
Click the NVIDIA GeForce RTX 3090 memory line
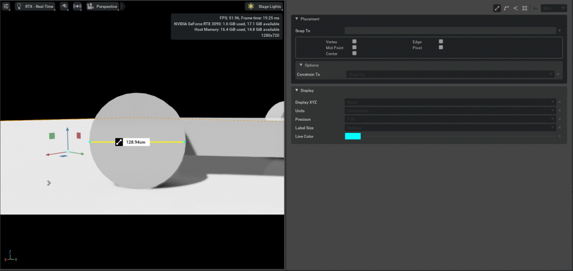coord(227,23)
